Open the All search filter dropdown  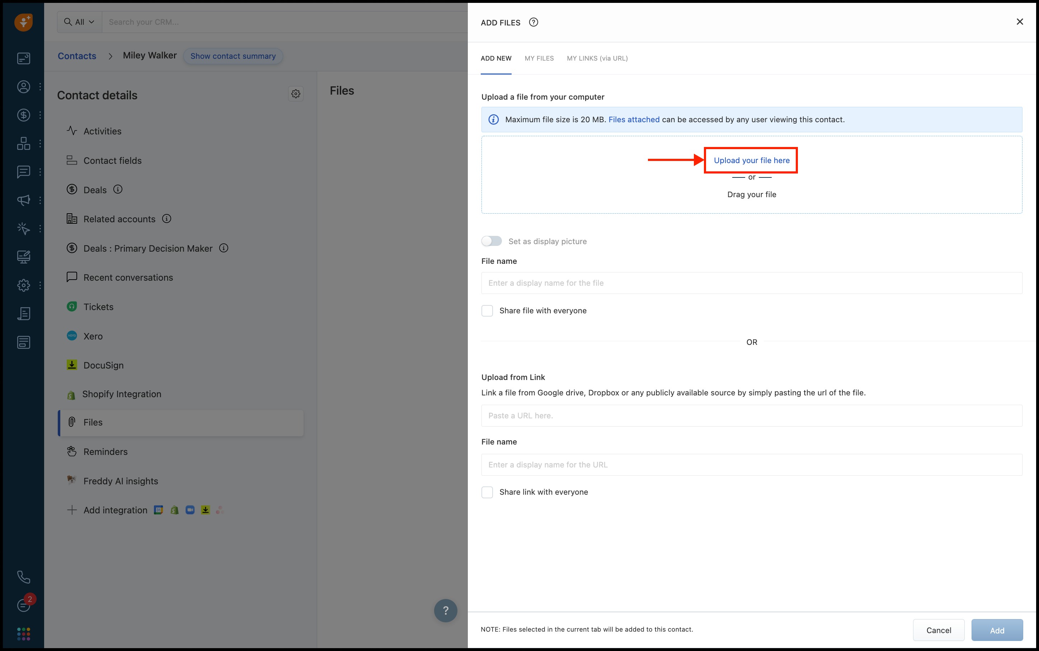pos(80,22)
